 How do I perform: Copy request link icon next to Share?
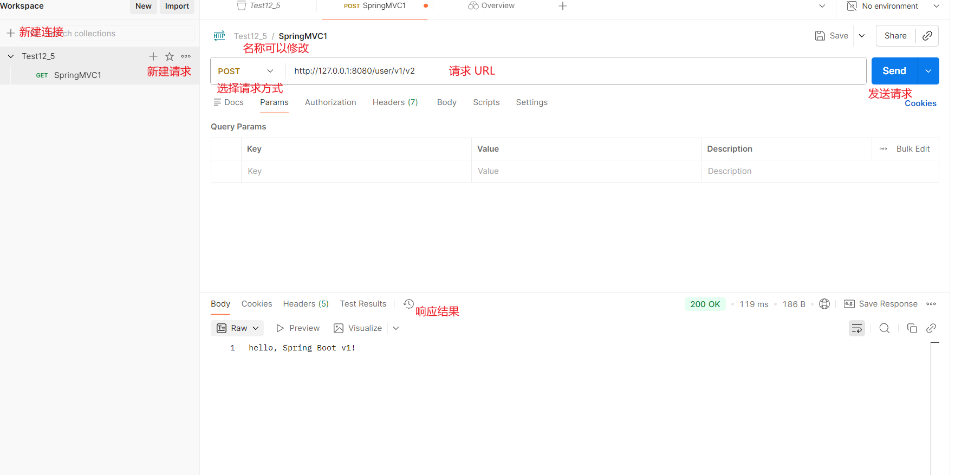(x=927, y=36)
